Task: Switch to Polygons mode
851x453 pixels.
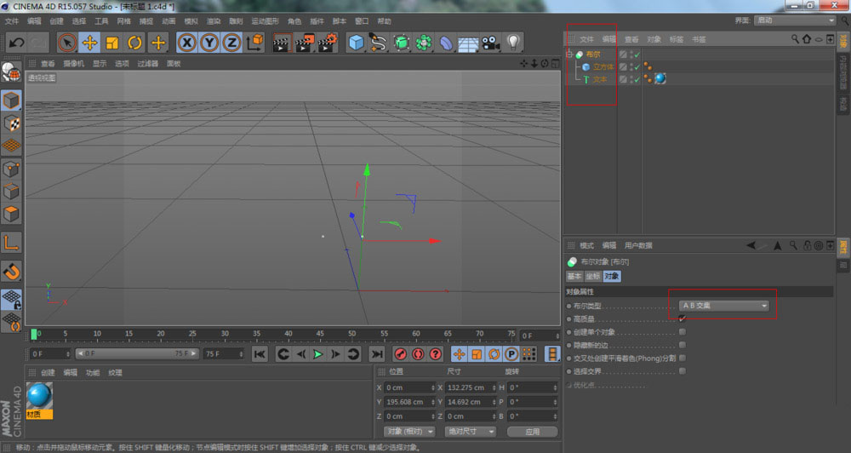Action: pyautogui.click(x=11, y=214)
